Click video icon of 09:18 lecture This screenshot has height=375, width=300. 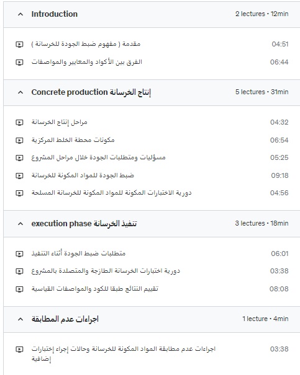(x=19, y=175)
